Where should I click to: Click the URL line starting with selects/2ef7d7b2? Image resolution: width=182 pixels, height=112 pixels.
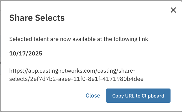point(77,79)
